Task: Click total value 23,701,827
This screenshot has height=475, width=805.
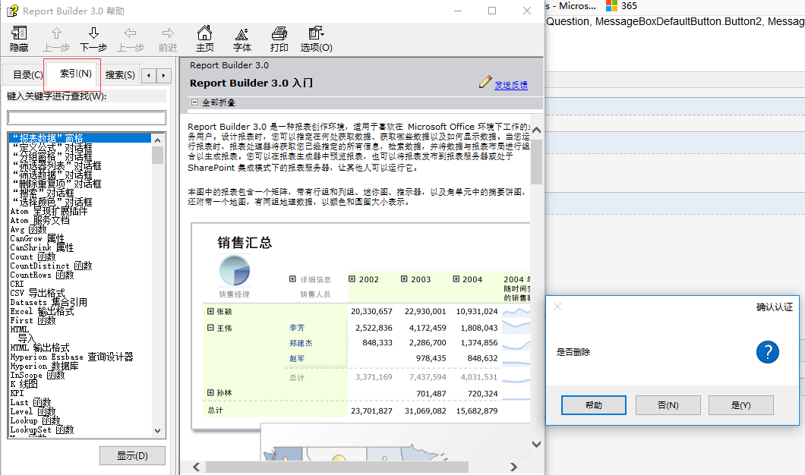Action: pyautogui.click(x=371, y=411)
